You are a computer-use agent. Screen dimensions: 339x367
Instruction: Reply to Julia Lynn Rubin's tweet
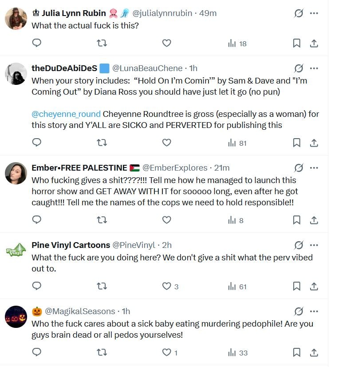[37, 43]
